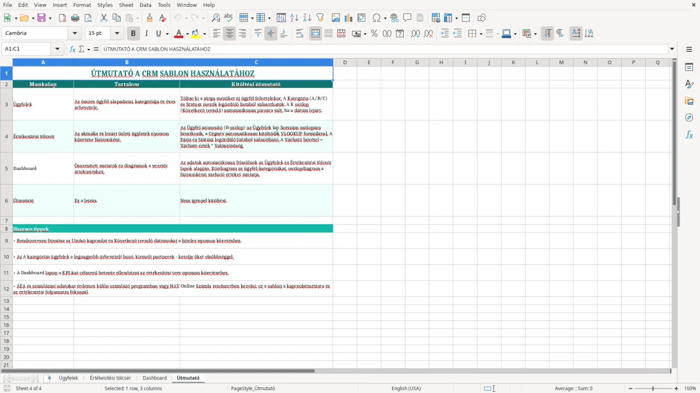Click the Undo arrow icon
700x393 pixels.
pos(177,18)
